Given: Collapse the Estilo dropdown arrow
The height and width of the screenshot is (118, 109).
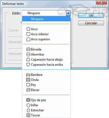Looking at the screenshot, I should click(68, 13).
